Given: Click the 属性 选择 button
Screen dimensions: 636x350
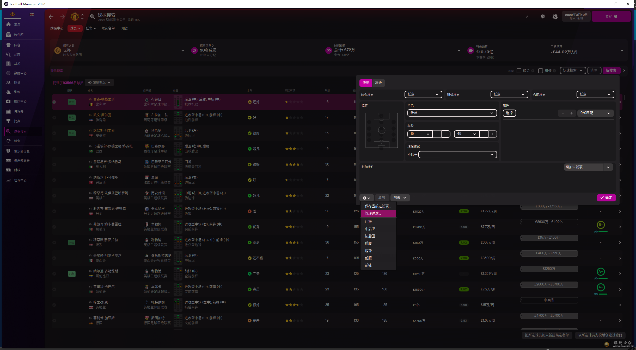Looking at the screenshot, I should coord(509,113).
